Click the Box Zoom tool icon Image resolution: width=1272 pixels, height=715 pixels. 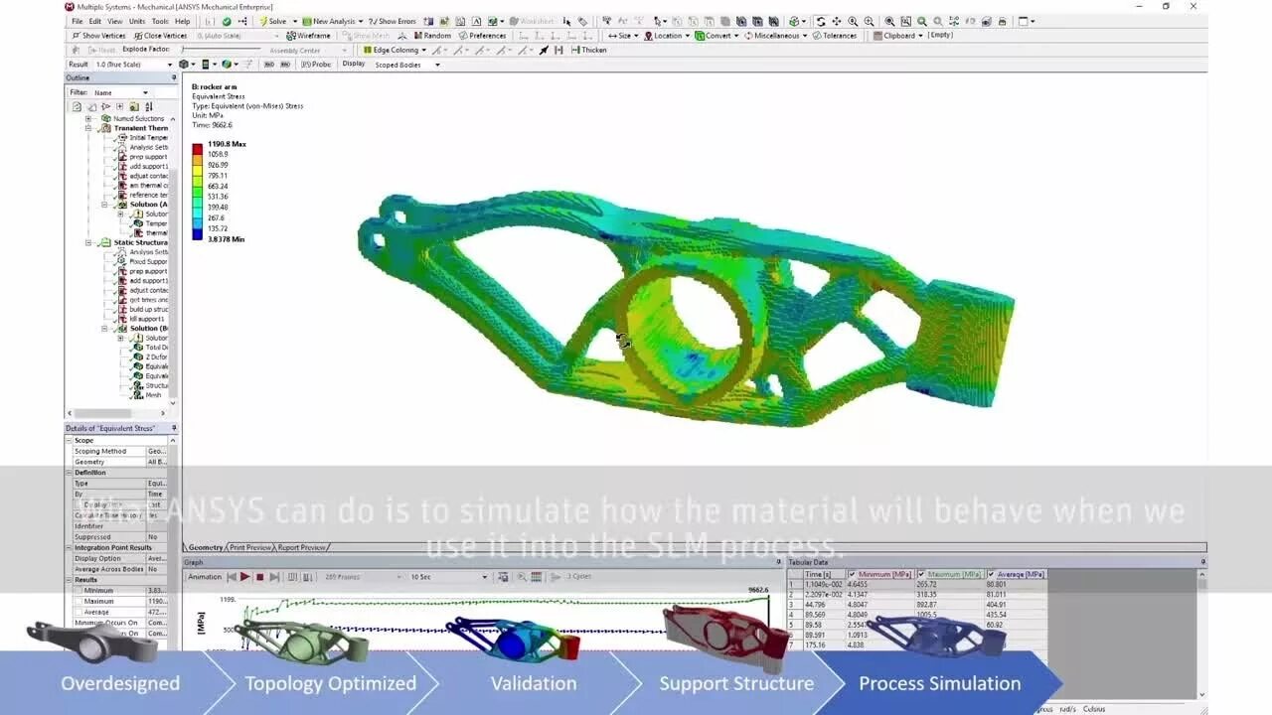point(869,21)
